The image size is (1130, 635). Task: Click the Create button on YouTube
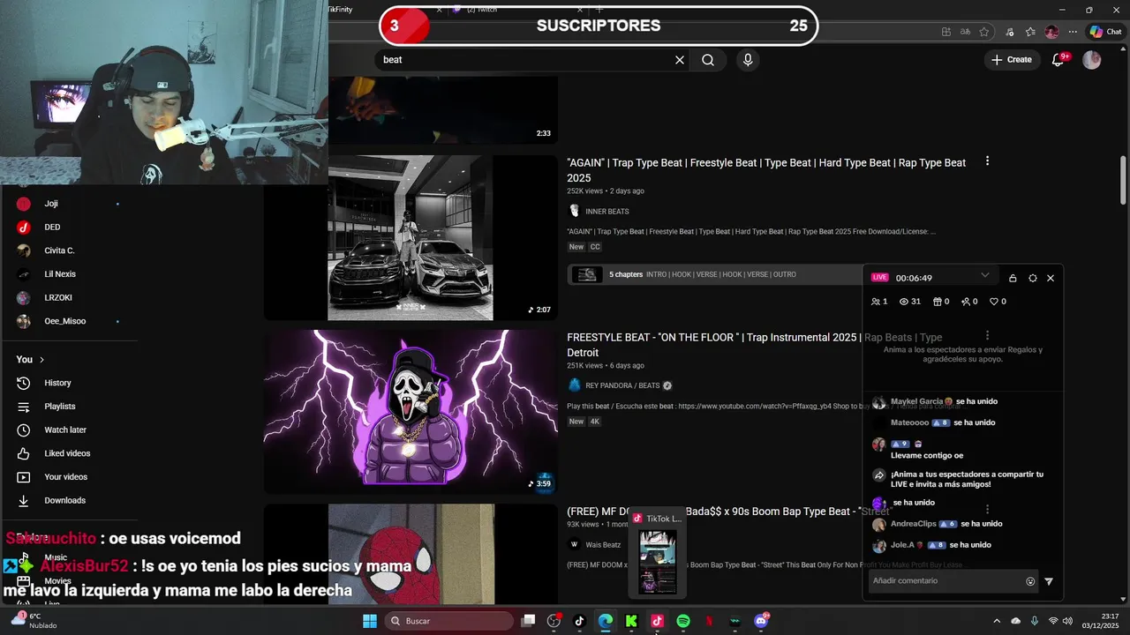click(x=1011, y=60)
